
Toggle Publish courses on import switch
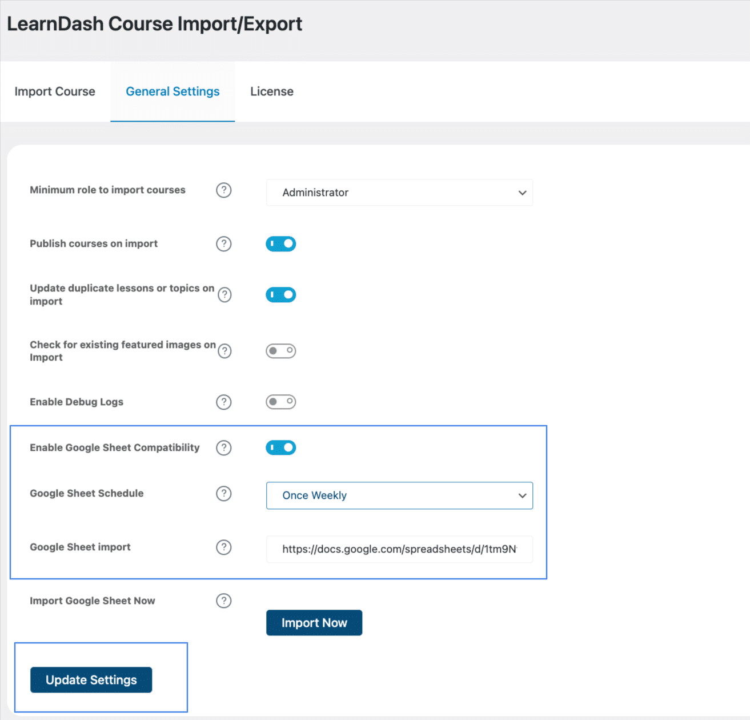(x=281, y=244)
